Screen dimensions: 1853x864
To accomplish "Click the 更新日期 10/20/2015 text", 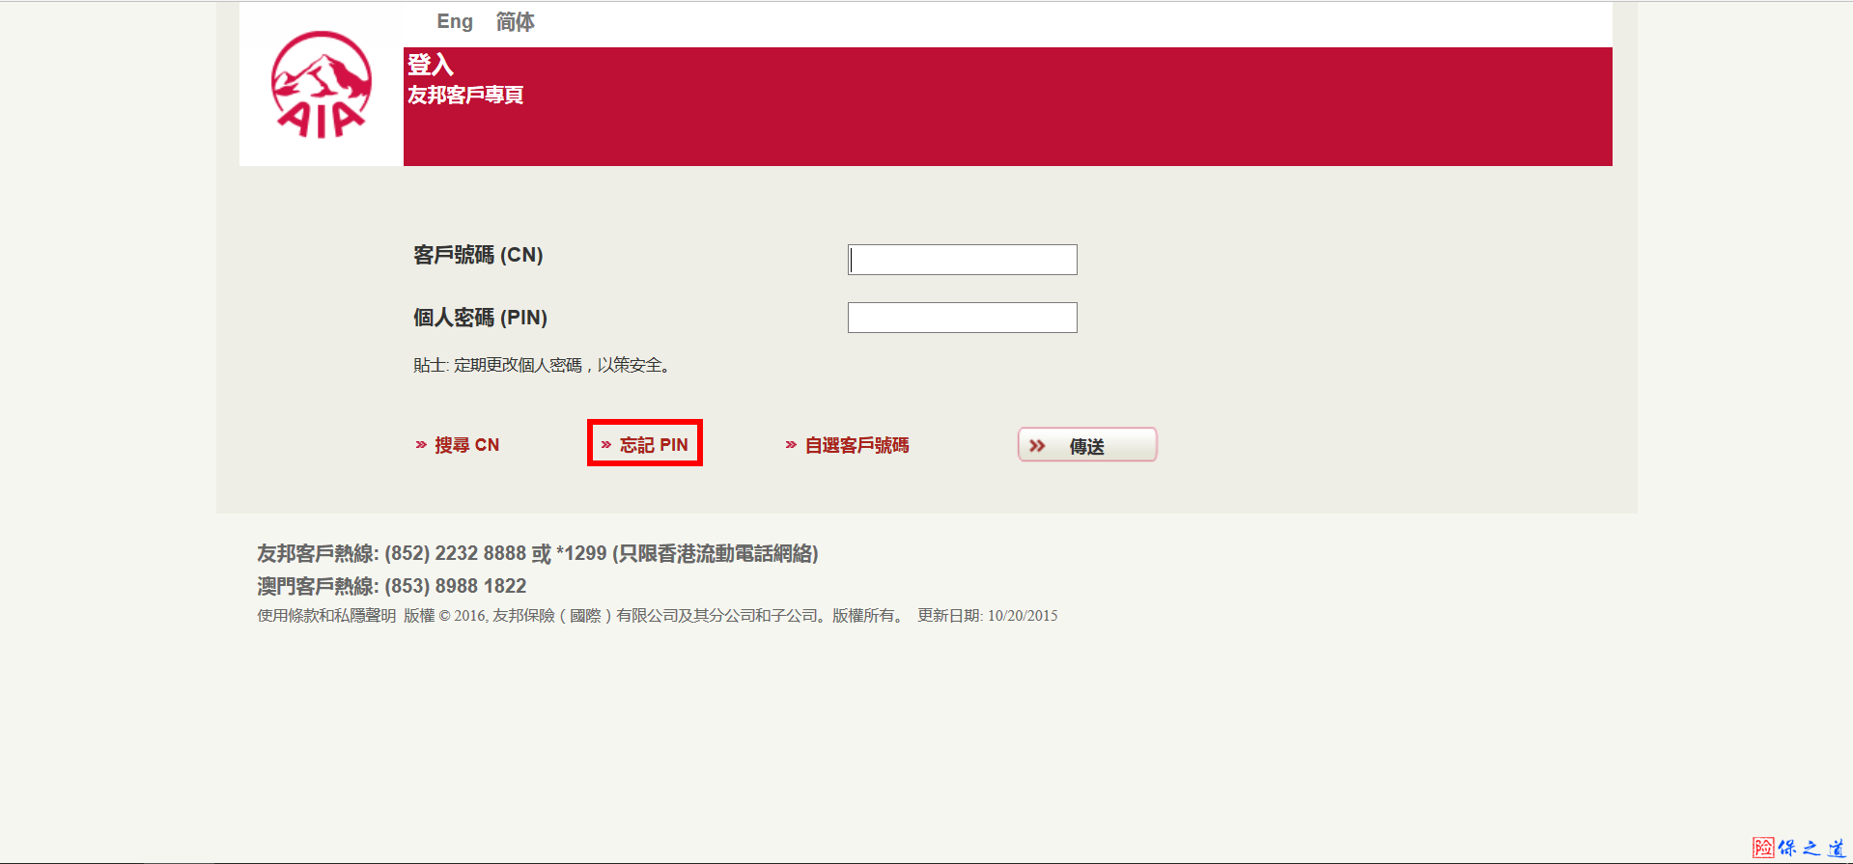I will pos(987,616).
